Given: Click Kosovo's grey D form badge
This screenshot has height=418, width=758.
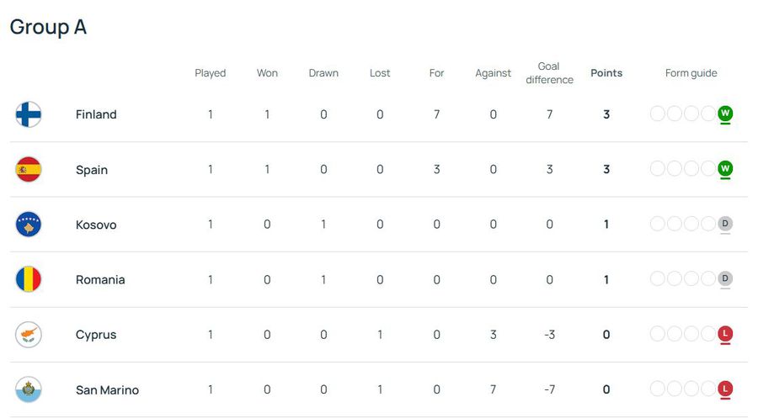Looking at the screenshot, I should point(724,224).
